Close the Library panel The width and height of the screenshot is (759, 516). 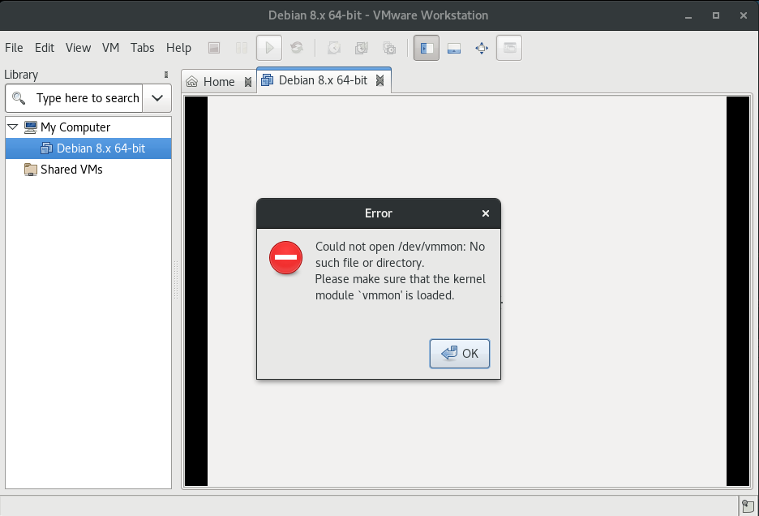[166, 75]
